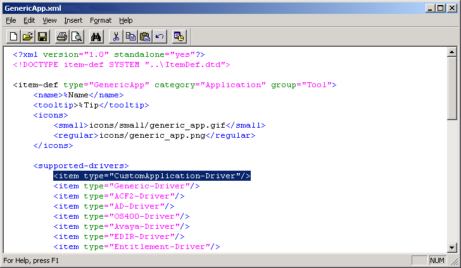Click the date/time insert icon
Screen dimensions: 461x268
179,37
